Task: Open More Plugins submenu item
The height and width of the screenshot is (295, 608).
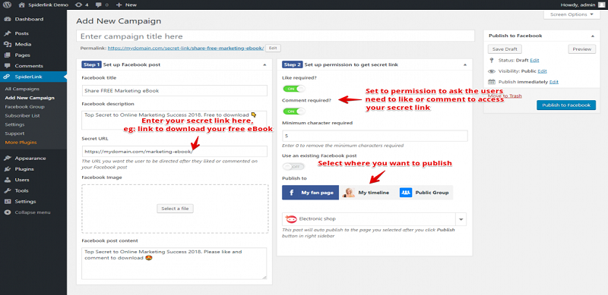Action: (x=21, y=143)
